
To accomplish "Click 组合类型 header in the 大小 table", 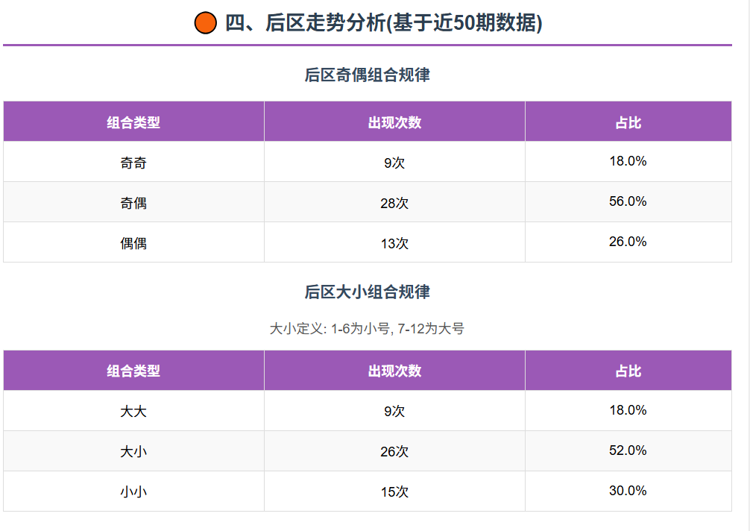I will pyautogui.click(x=133, y=371).
